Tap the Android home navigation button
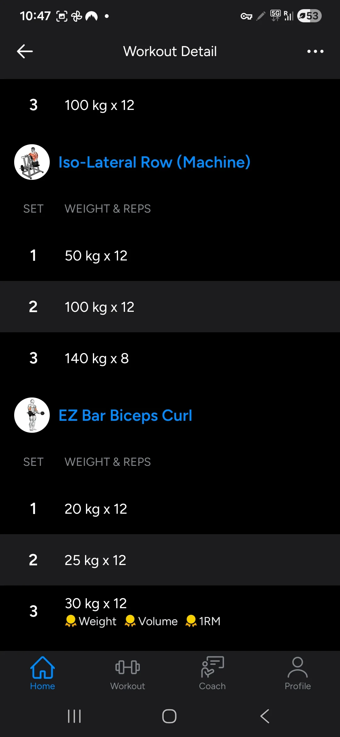 [x=169, y=716]
